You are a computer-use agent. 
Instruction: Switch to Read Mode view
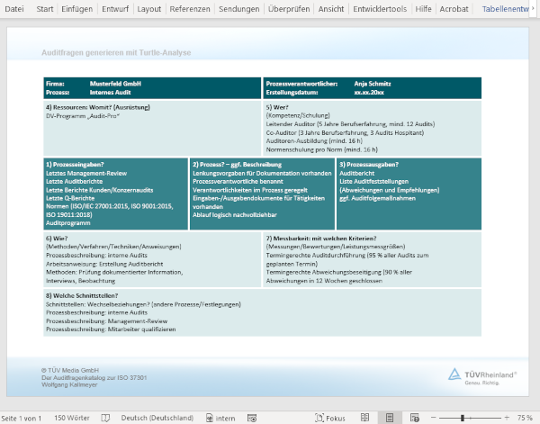click(x=365, y=418)
